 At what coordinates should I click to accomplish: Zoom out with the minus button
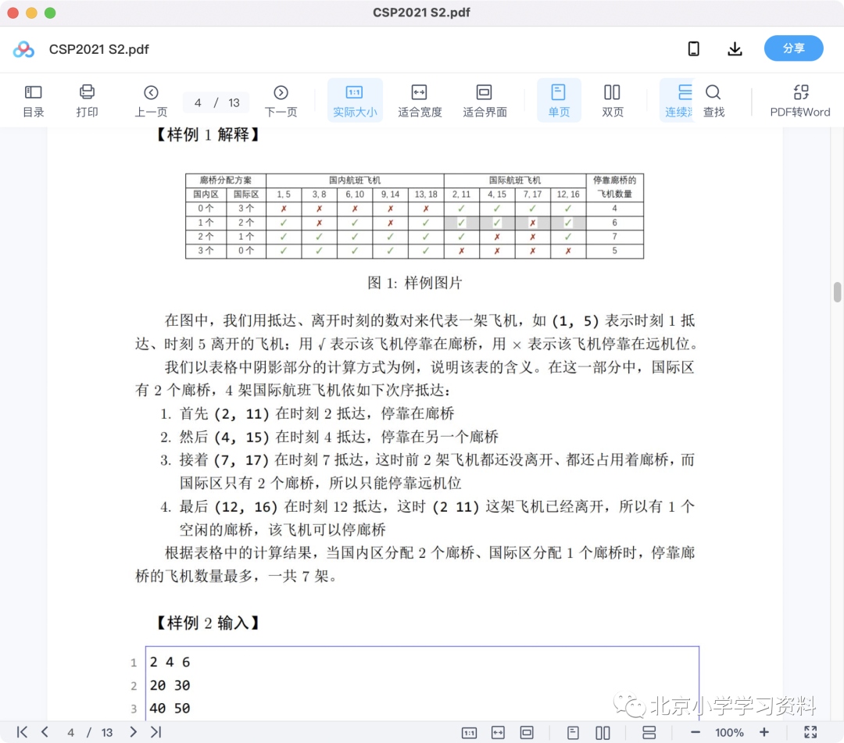click(695, 732)
